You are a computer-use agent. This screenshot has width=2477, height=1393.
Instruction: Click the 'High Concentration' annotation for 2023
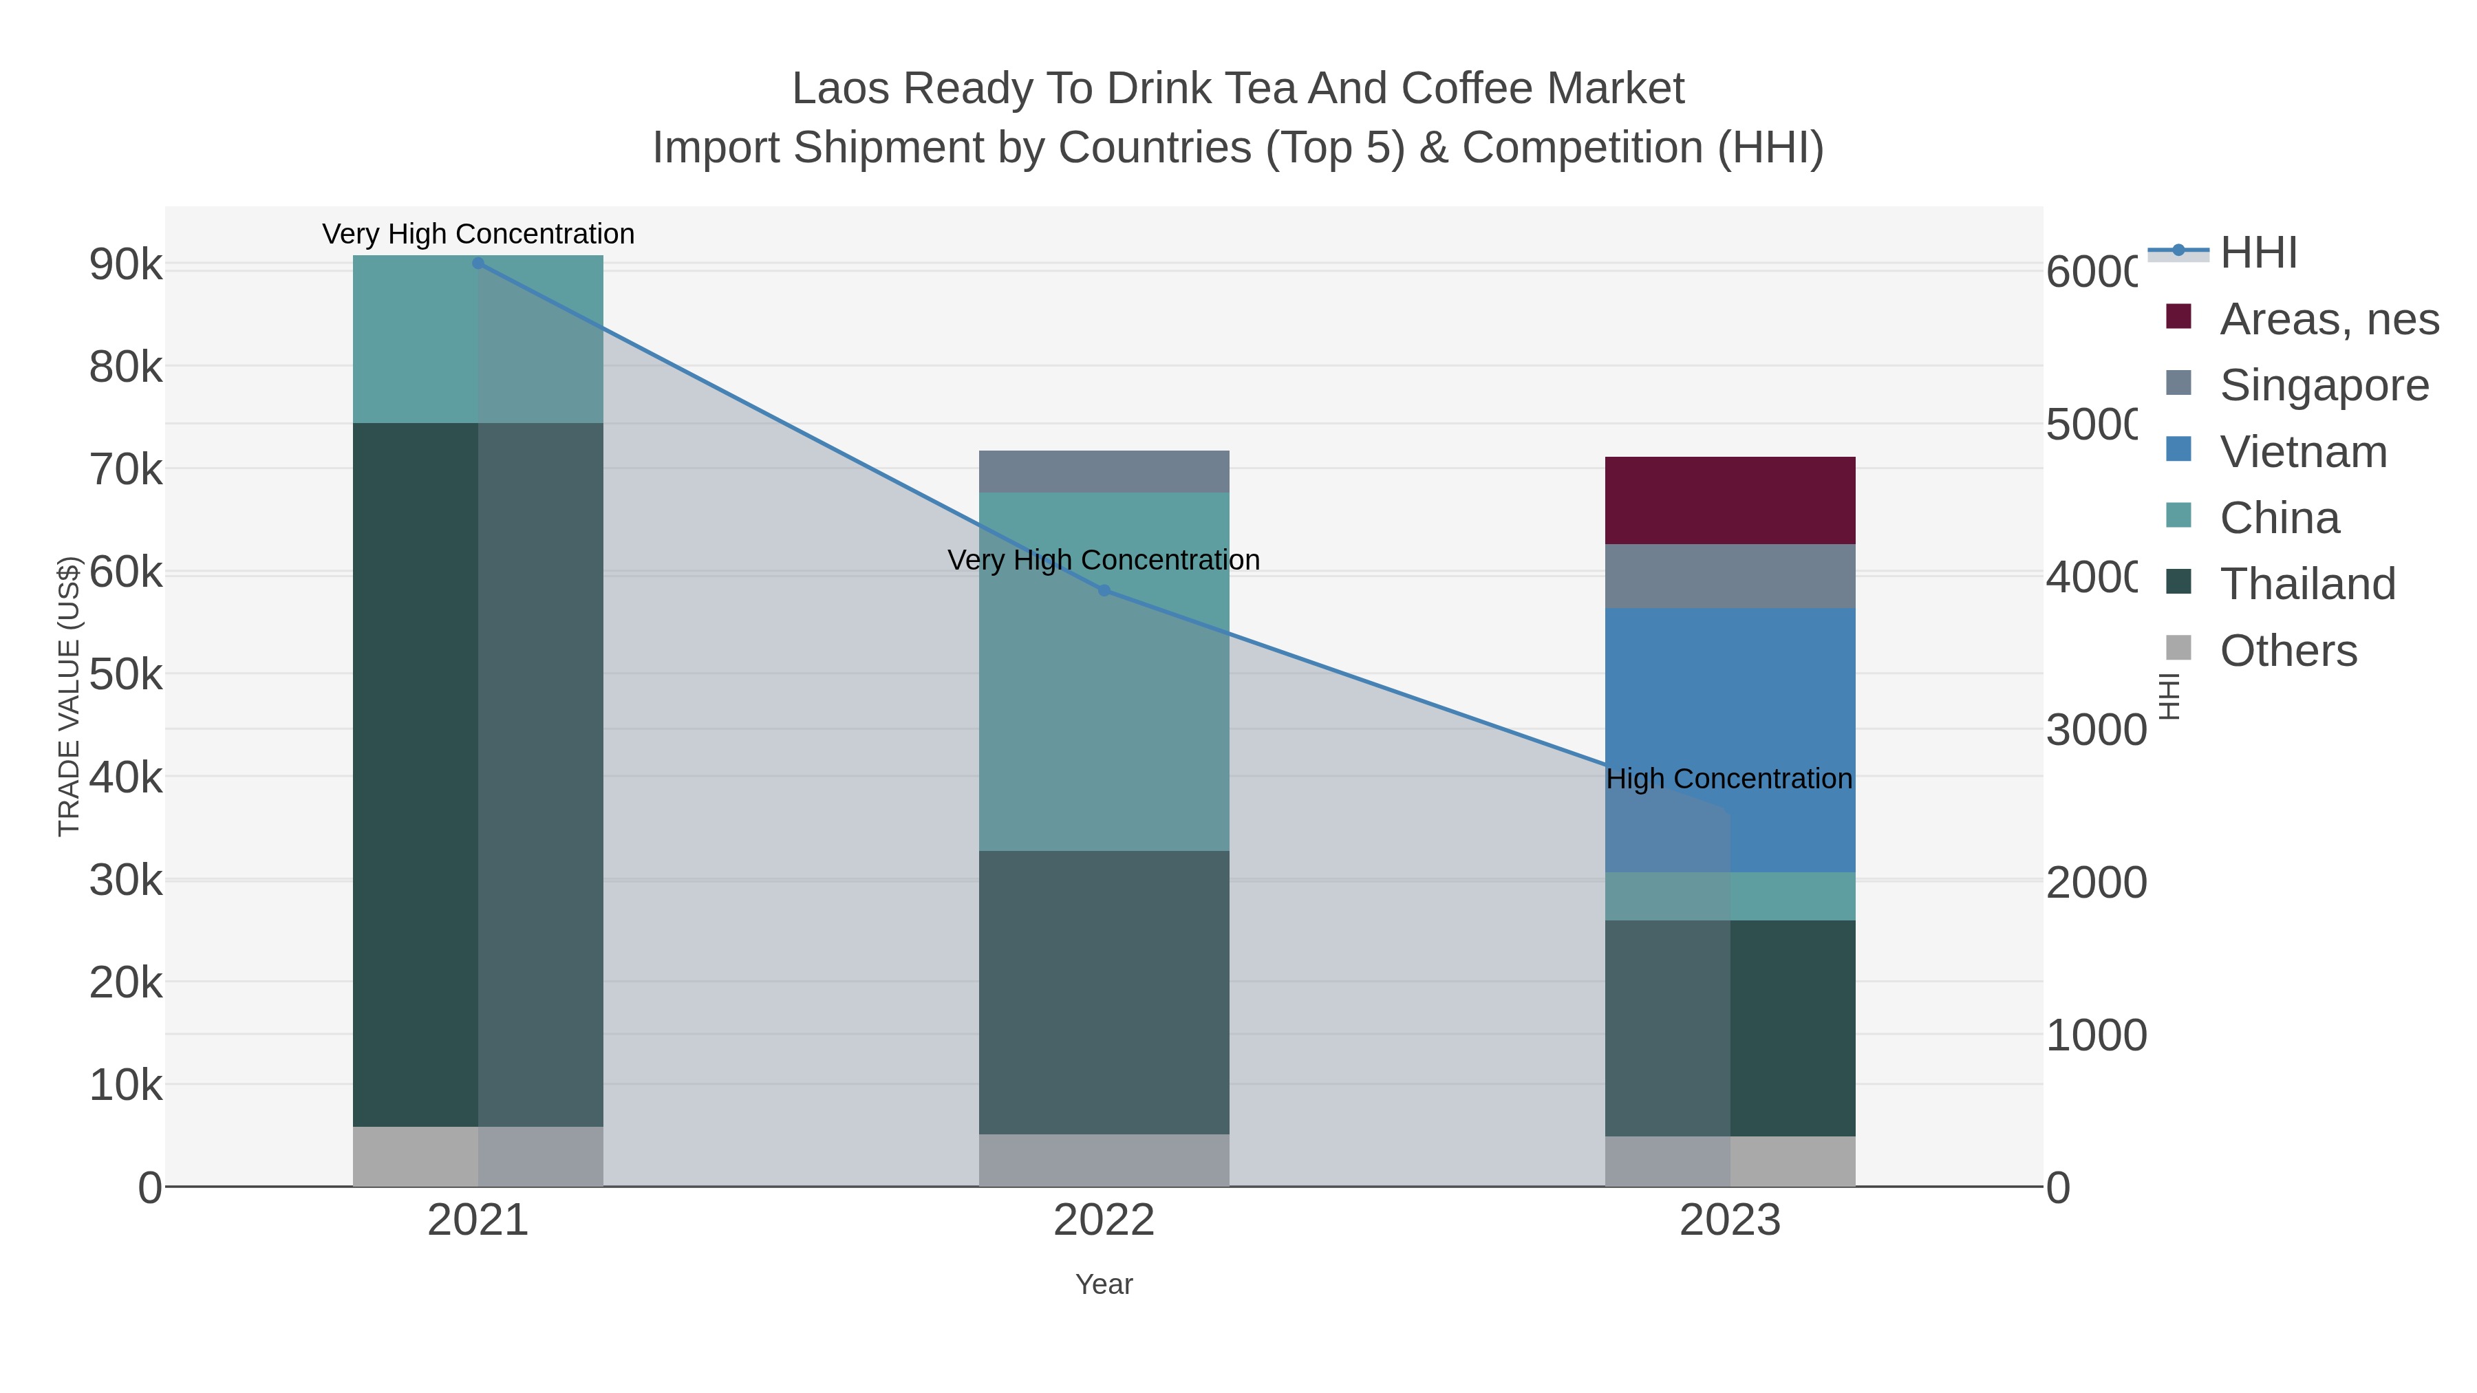[1729, 779]
